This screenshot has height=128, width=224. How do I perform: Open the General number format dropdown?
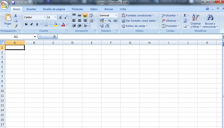point(116,15)
